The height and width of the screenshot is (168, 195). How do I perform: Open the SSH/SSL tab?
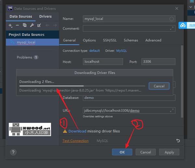pyautogui.click(x=110, y=40)
